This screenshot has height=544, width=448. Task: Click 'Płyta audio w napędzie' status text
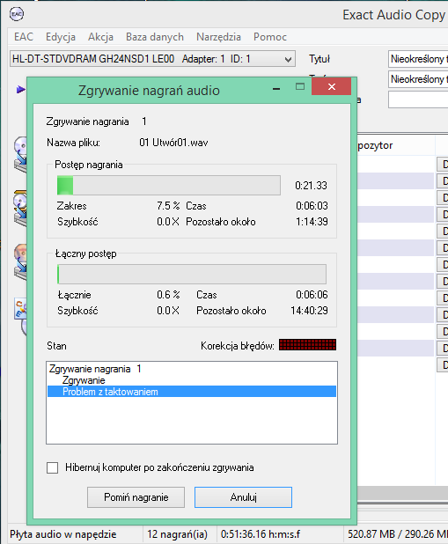tap(63, 534)
